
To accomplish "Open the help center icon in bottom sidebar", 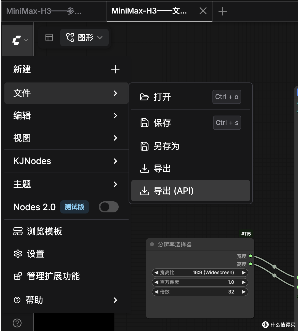I will coord(17,323).
